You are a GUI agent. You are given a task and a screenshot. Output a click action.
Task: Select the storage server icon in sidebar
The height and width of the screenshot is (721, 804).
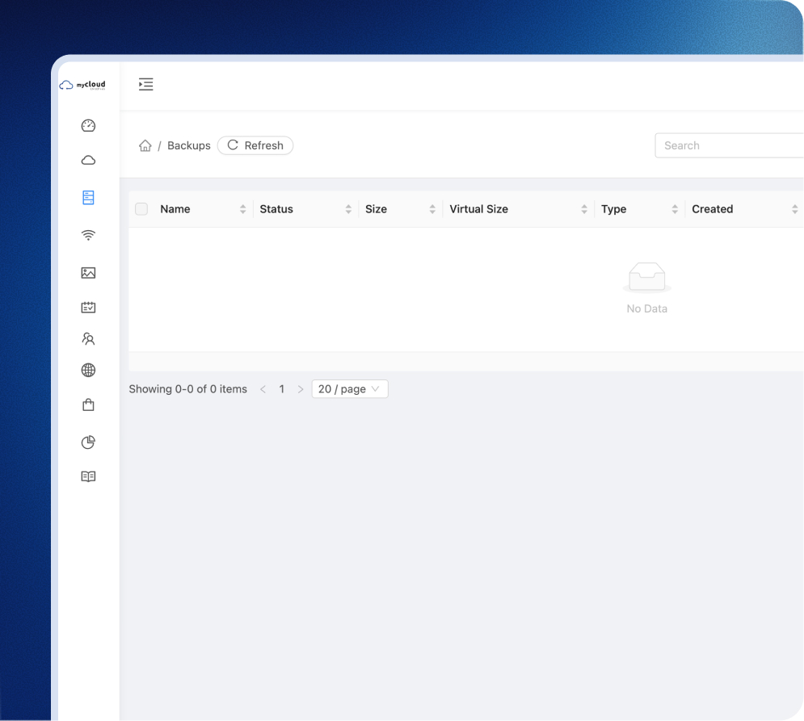(88, 197)
